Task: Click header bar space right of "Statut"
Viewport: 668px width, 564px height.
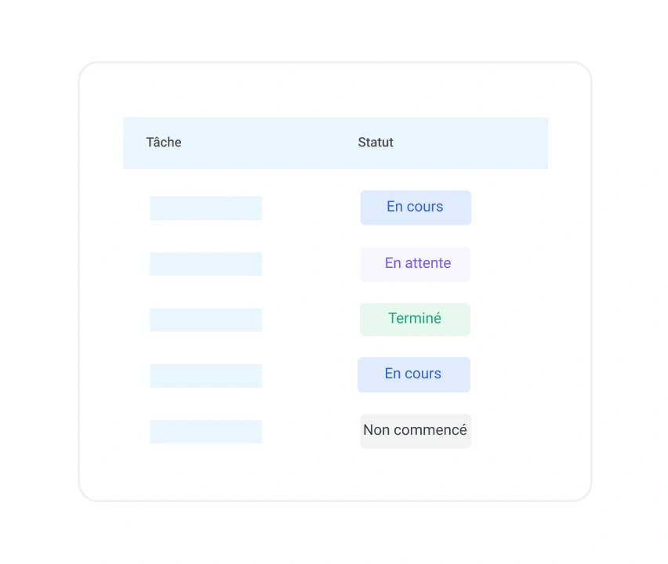Action: click(478, 143)
